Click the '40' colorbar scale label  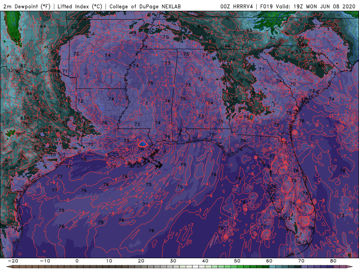click(205, 261)
